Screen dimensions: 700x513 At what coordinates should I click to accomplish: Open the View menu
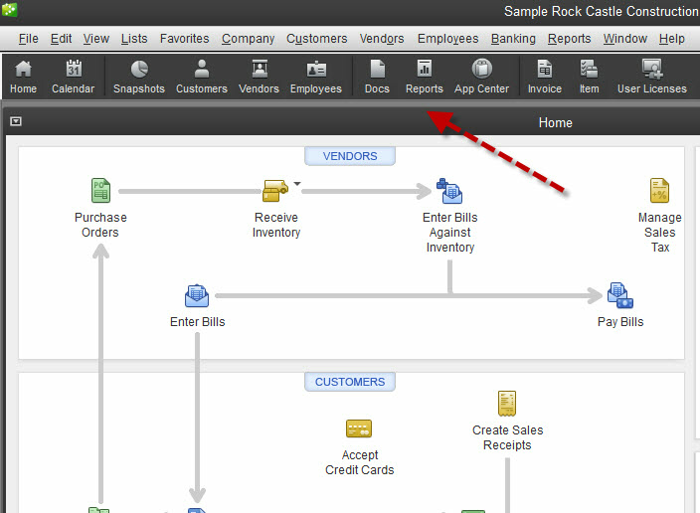96,39
